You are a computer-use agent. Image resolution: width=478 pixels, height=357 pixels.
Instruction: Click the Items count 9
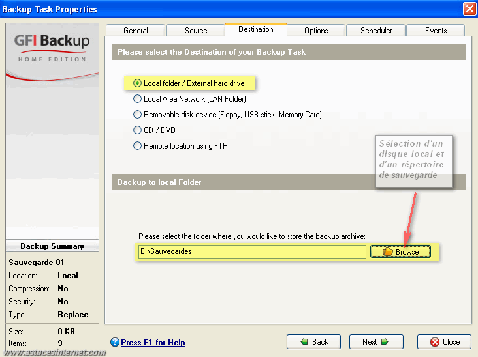pos(60,343)
